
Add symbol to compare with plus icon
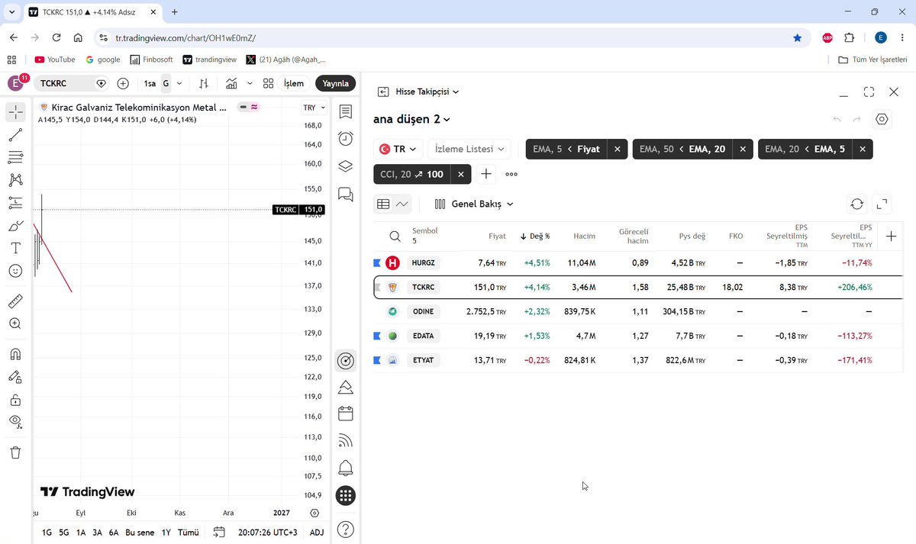coord(123,83)
